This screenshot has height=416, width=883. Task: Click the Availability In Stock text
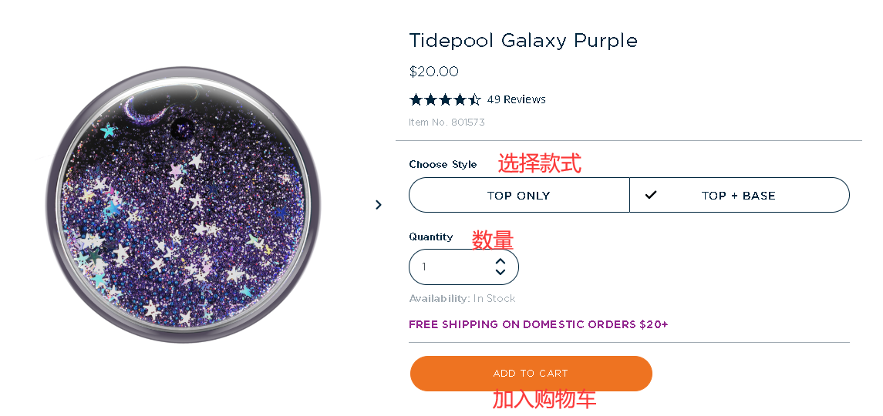(462, 299)
